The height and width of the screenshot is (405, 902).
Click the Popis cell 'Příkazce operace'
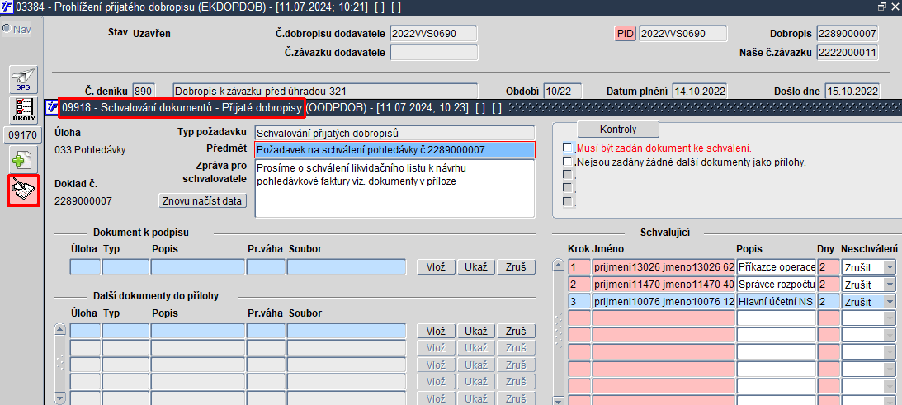(x=776, y=267)
